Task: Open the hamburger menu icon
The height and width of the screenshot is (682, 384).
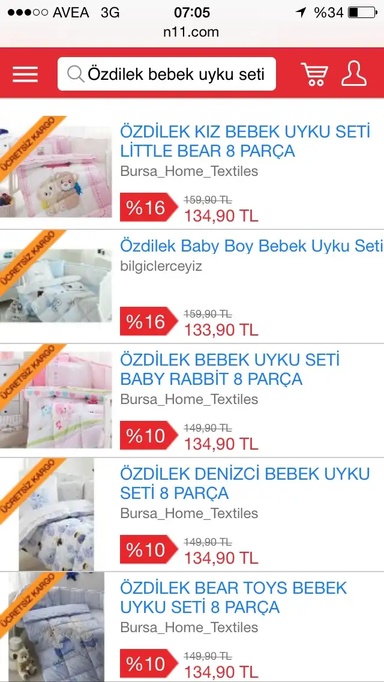Action: pyautogui.click(x=25, y=74)
